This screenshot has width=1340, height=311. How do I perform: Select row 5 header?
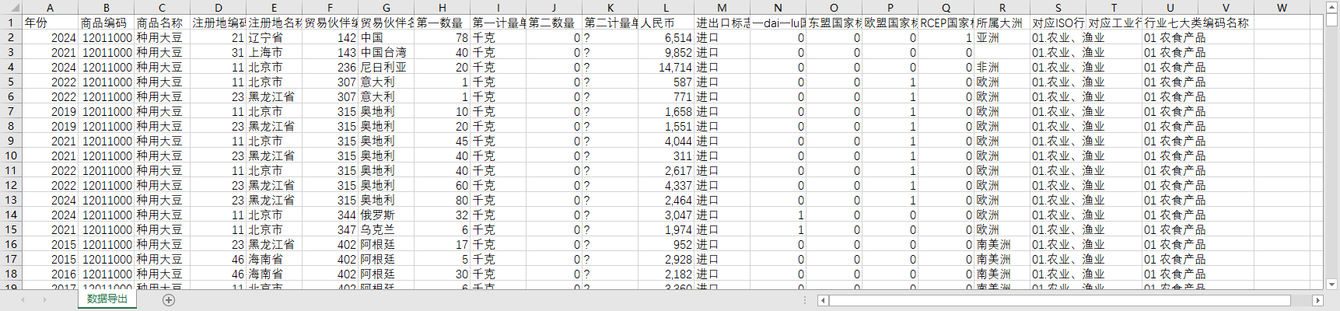pos(11,82)
